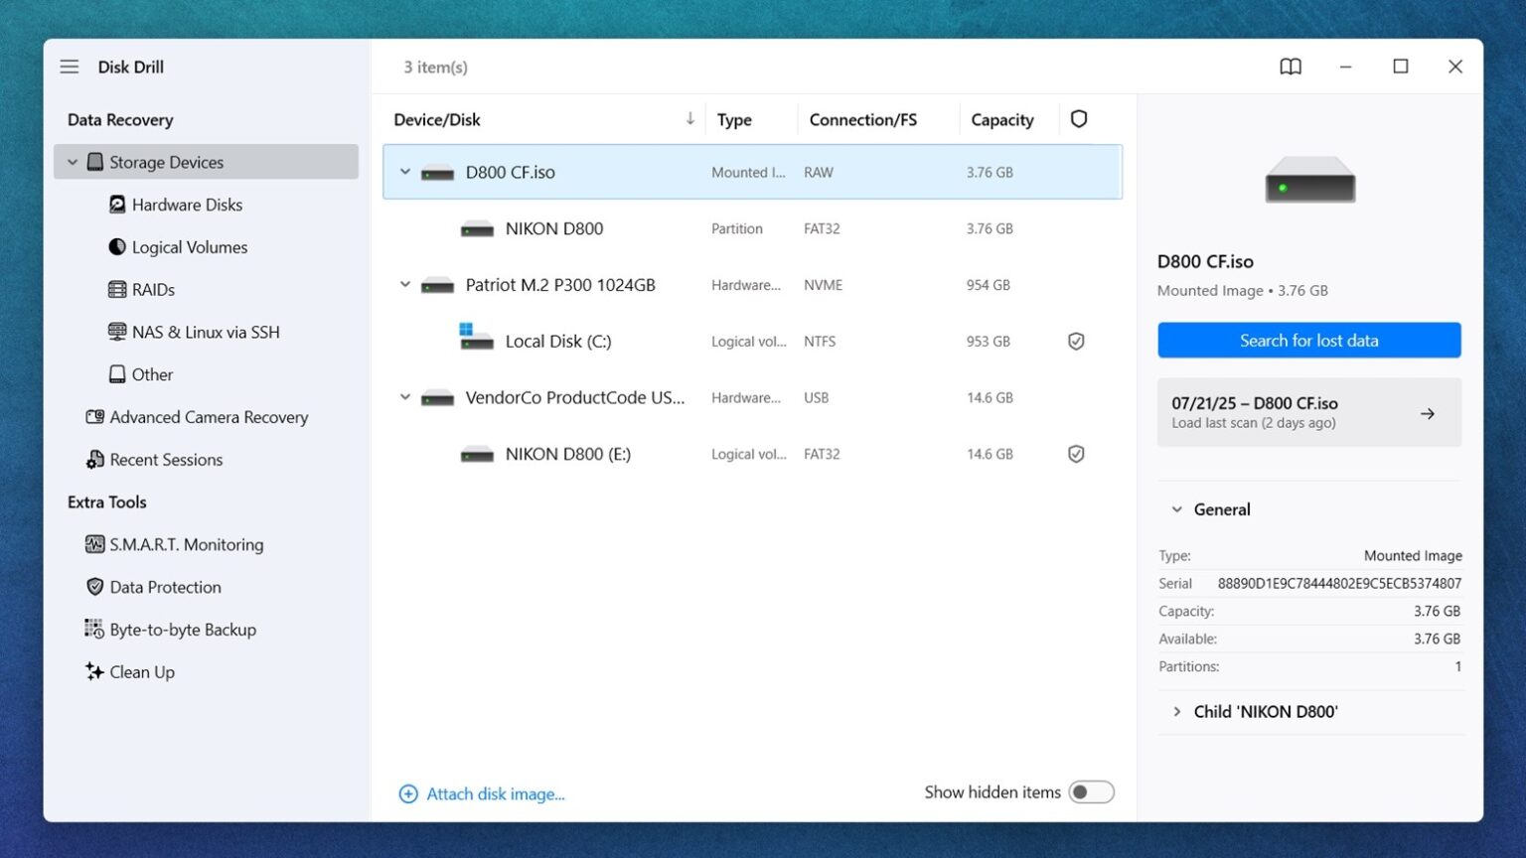
Task: Select Recent Sessions in the sidebar
Action: 166,459
